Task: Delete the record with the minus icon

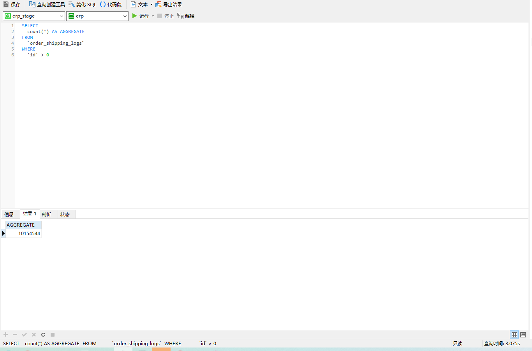Action: (15, 335)
